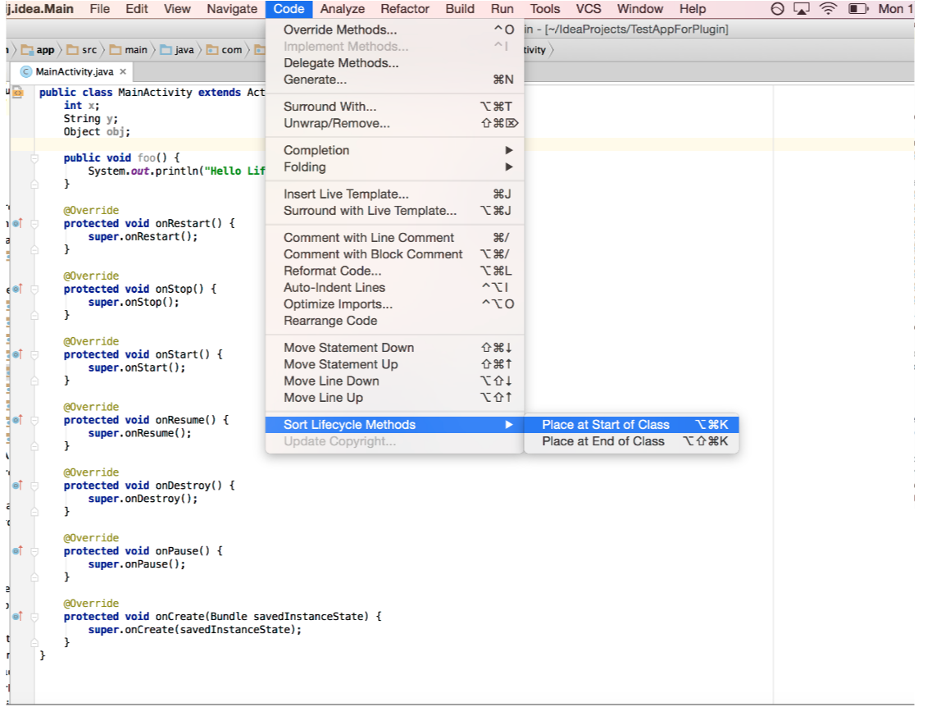Viewport: 941px width, 707px height.
Task: Select Move Statement Down entry
Action: pos(395,348)
